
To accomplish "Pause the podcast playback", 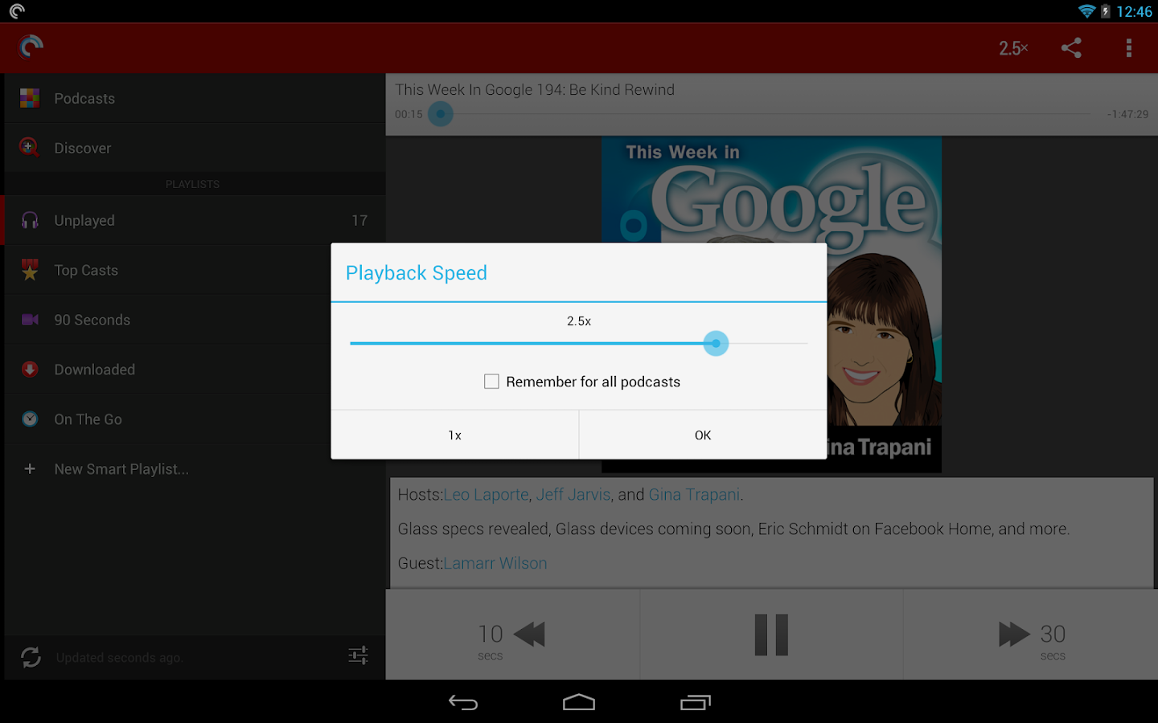I will click(x=771, y=635).
